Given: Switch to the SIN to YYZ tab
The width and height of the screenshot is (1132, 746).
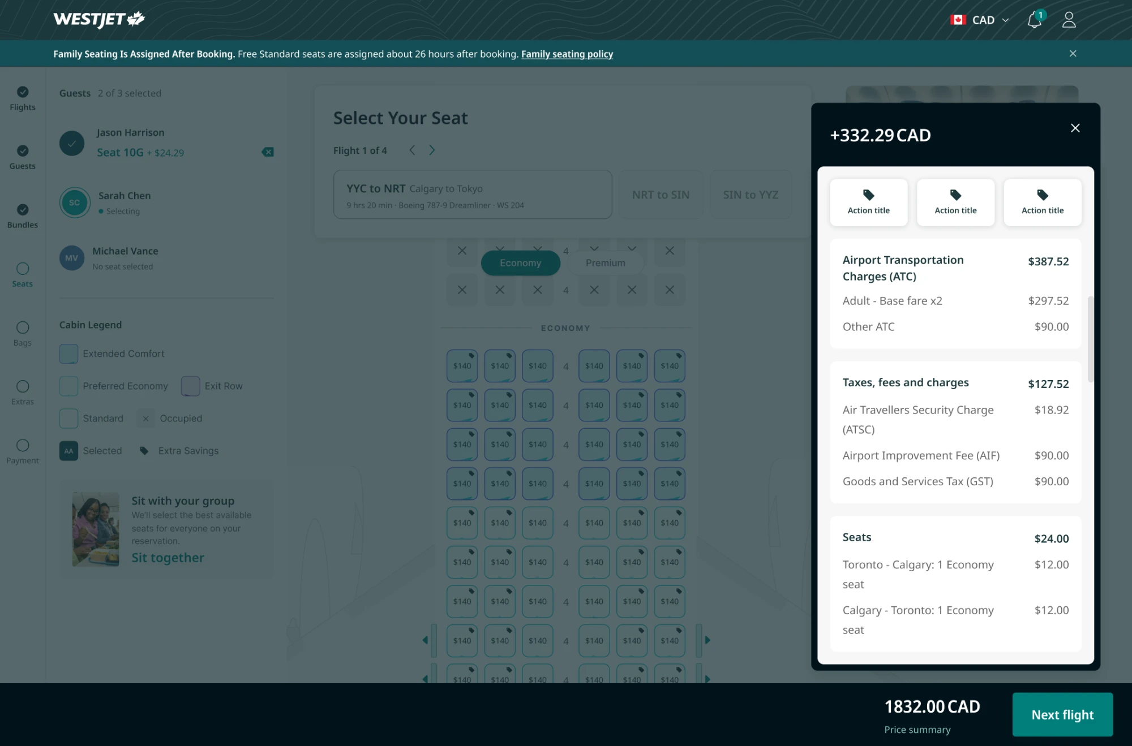Looking at the screenshot, I should (x=751, y=195).
